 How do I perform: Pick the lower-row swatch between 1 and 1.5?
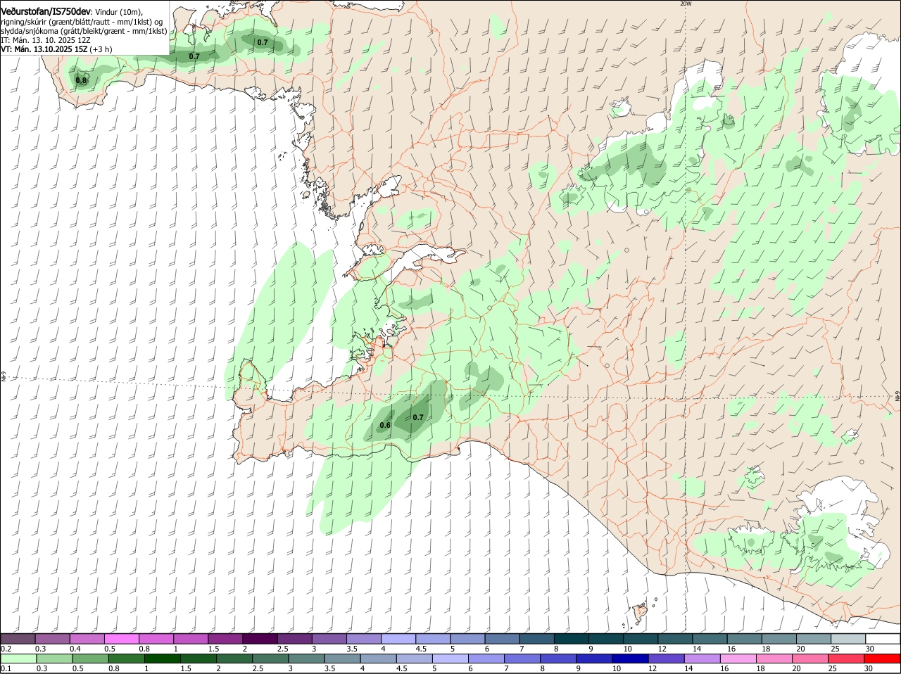click(x=162, y=659)
